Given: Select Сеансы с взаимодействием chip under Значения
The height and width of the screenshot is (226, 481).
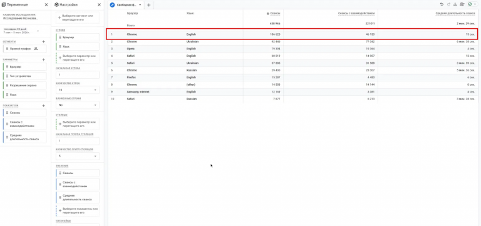Looking at the screenshot, I should (78, 184).
